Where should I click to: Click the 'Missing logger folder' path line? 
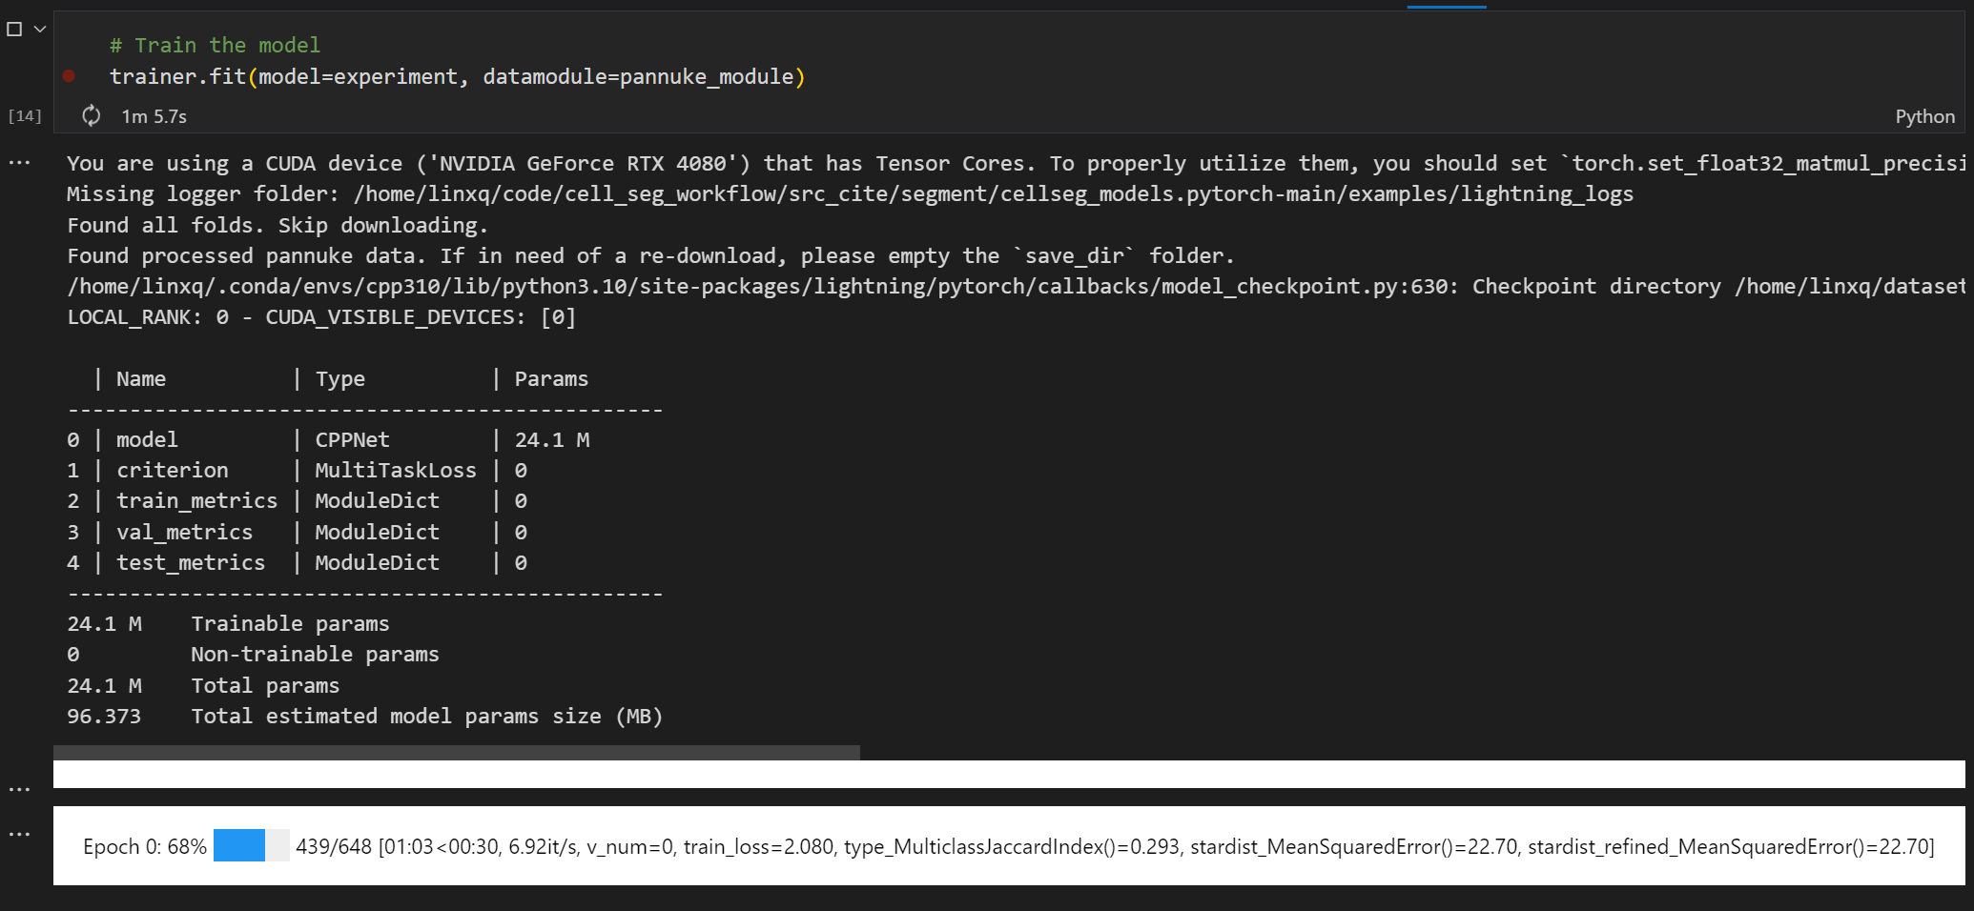pyautogui.click(x=850, y=194)
